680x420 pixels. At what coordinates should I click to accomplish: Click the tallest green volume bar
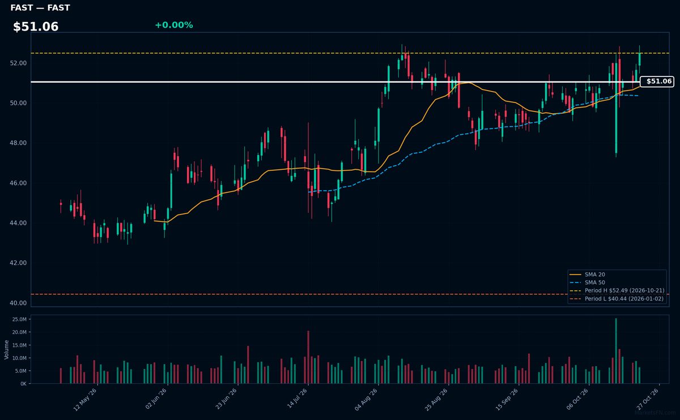(x=616, y=351)
